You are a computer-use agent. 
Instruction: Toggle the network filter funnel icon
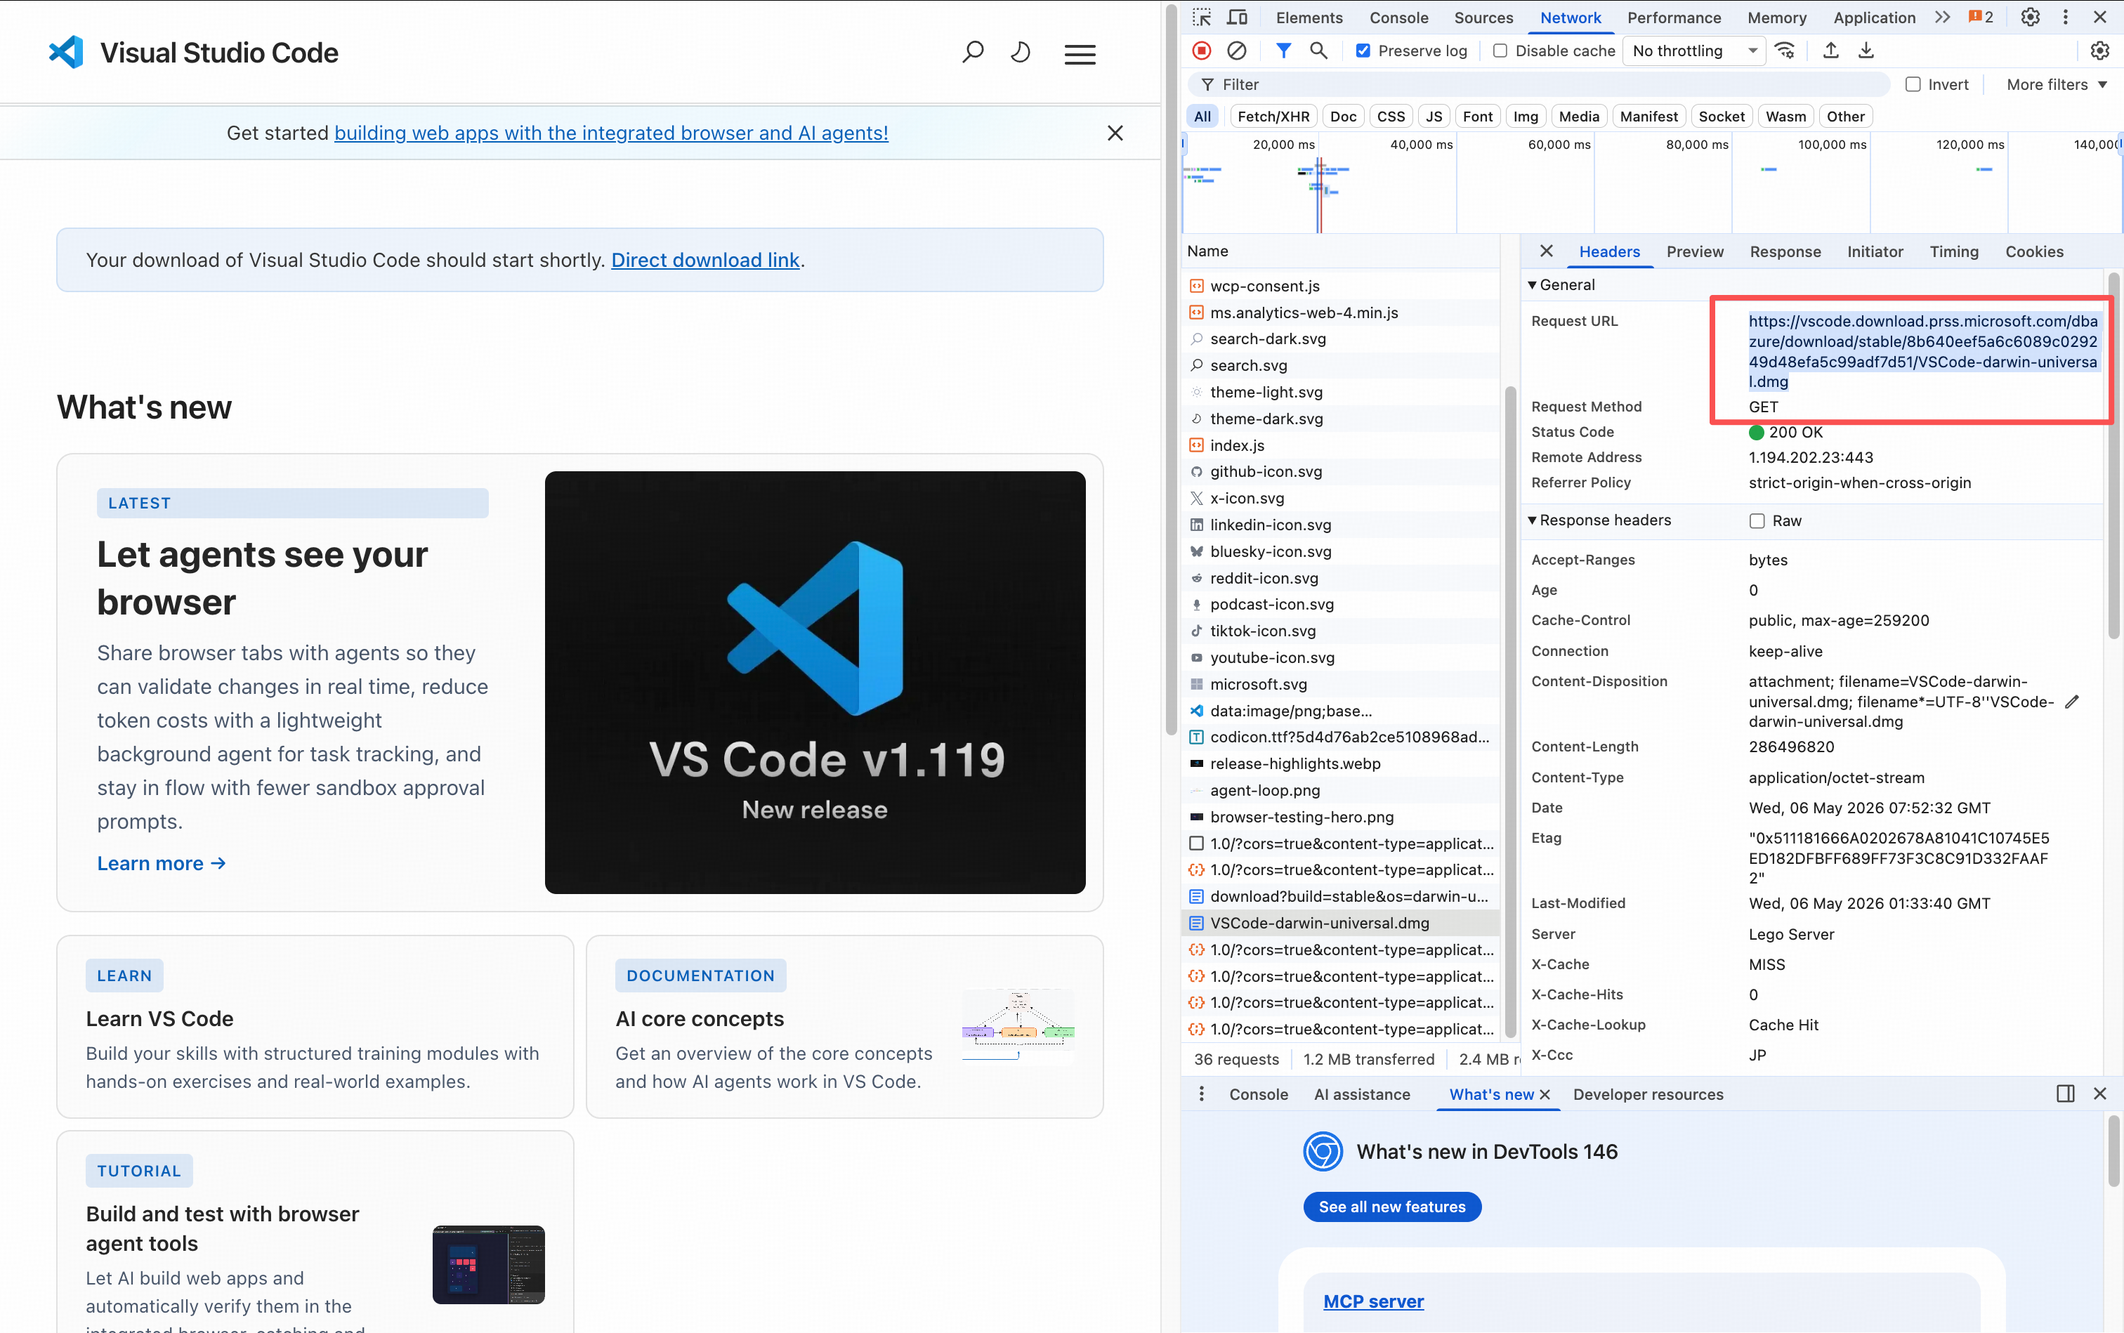[x=1283, y=51]
